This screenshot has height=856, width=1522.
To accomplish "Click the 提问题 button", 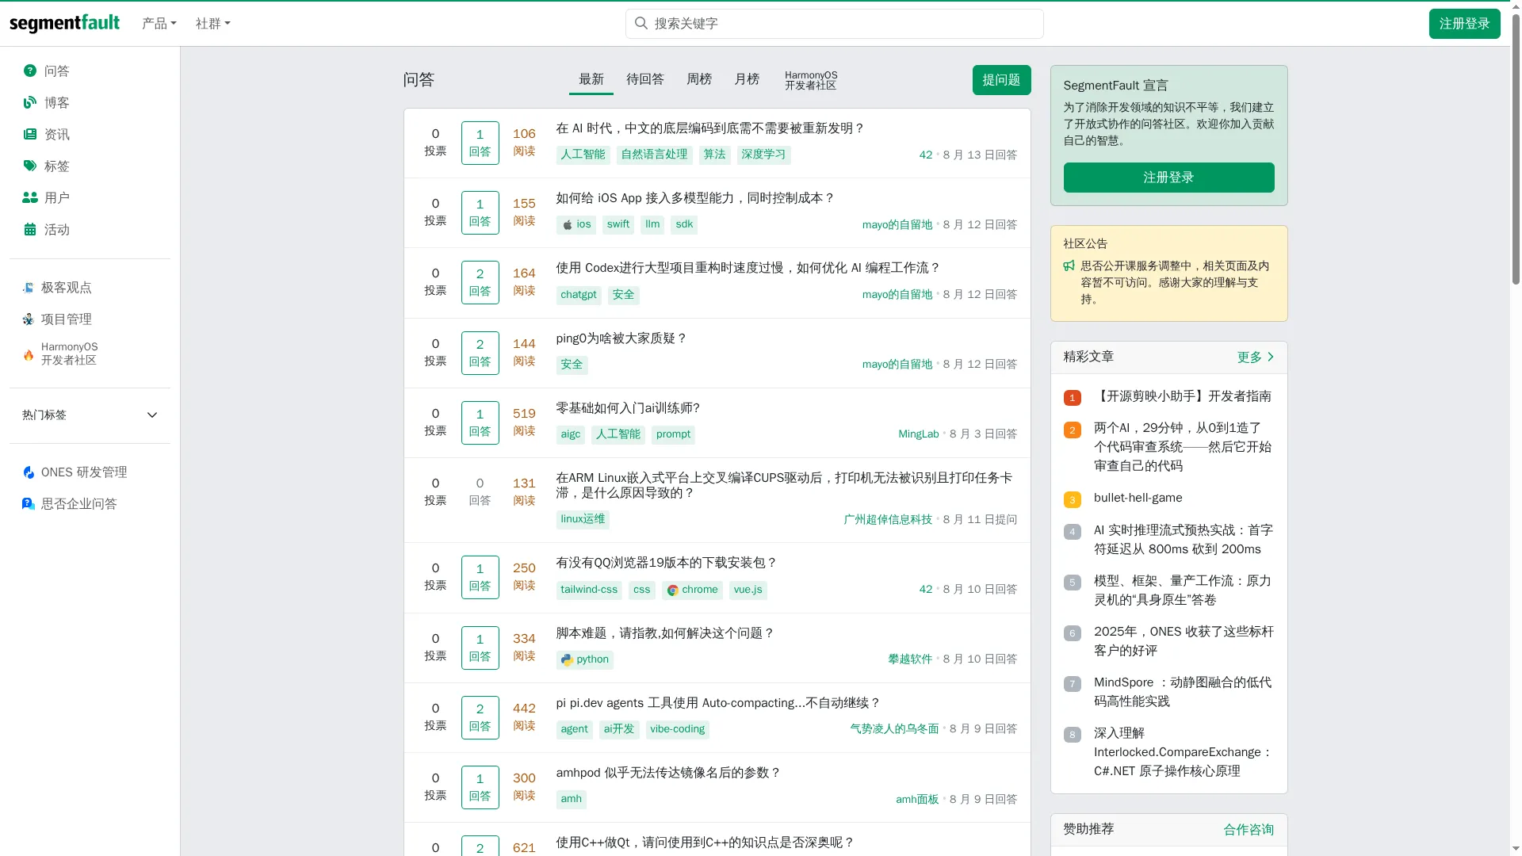I will 1002,80.
